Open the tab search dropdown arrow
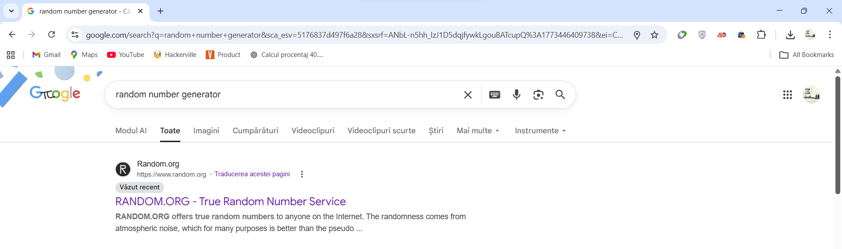The image size is (842, 249). [11, 11]
